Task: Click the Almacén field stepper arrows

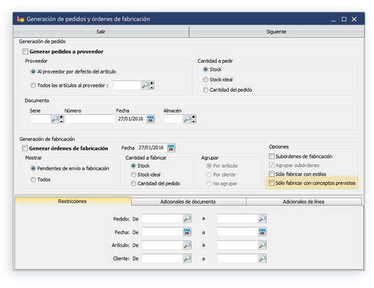Action: pyautogui.click(x=193, y=119)
